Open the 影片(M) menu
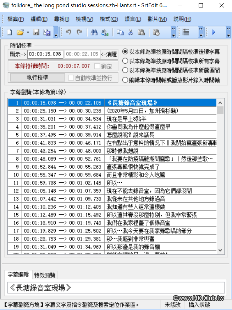 [157, 19]
